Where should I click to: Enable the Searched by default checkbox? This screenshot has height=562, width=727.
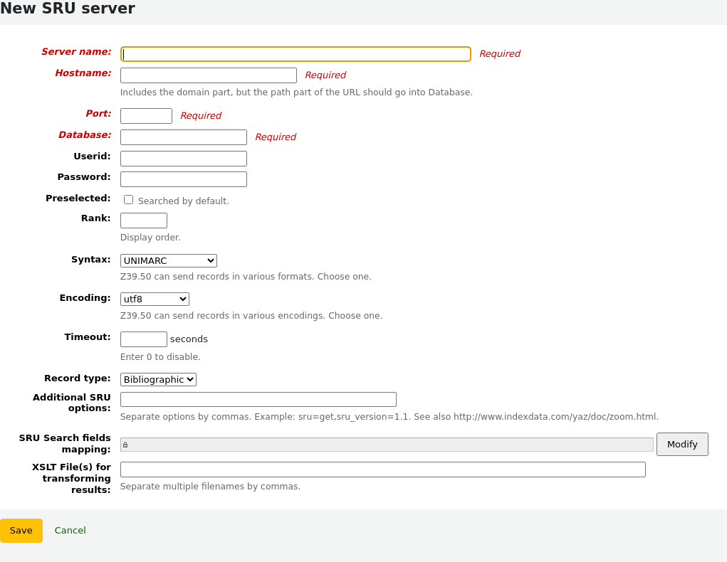click(128, 199)
